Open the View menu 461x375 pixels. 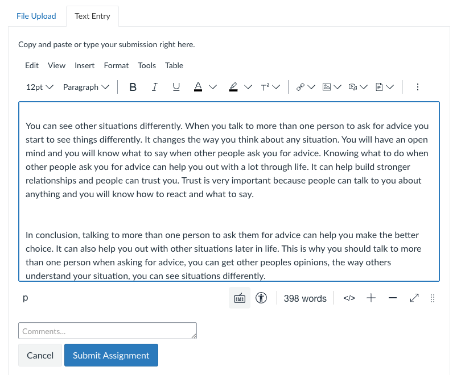pyautogui.click(x=56, y=65)
